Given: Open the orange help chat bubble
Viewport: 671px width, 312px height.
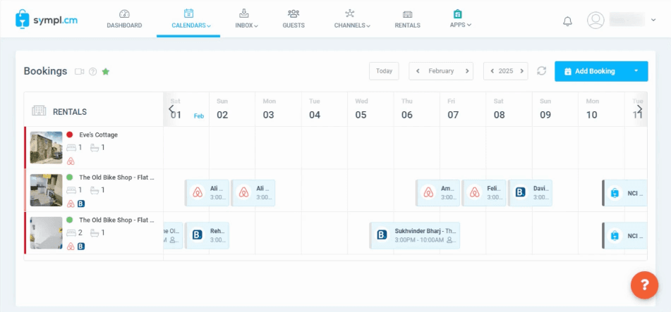Looking at the screenshot, I should click(643, 285).
